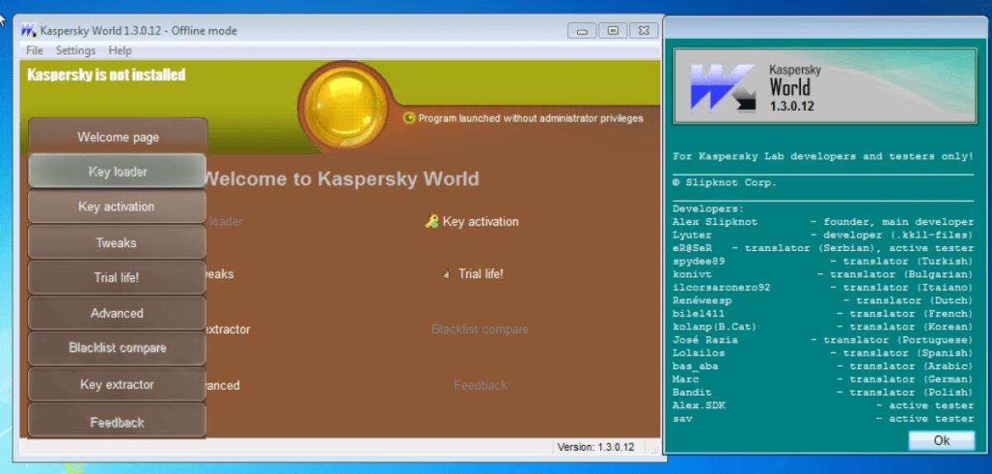Click the small icon beside Trial life!
Image resolution: width=992 pixels, height=474 pixels.
click(447, 274)
